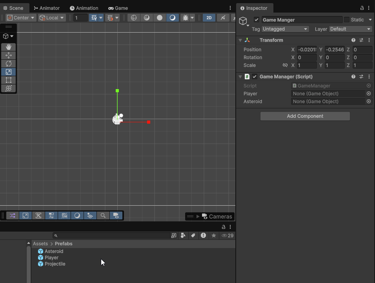Show favorites star filter
Screen dimensions: 375x283
[213, 236]
